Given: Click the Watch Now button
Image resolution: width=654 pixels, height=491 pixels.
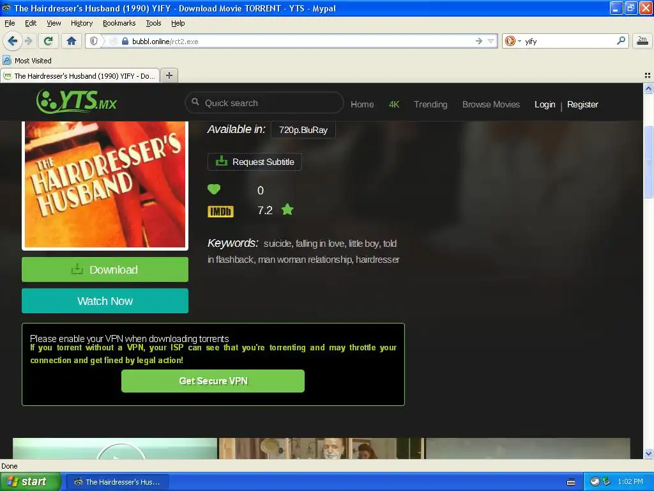Looking at the screenshot, I should point(105,300).
